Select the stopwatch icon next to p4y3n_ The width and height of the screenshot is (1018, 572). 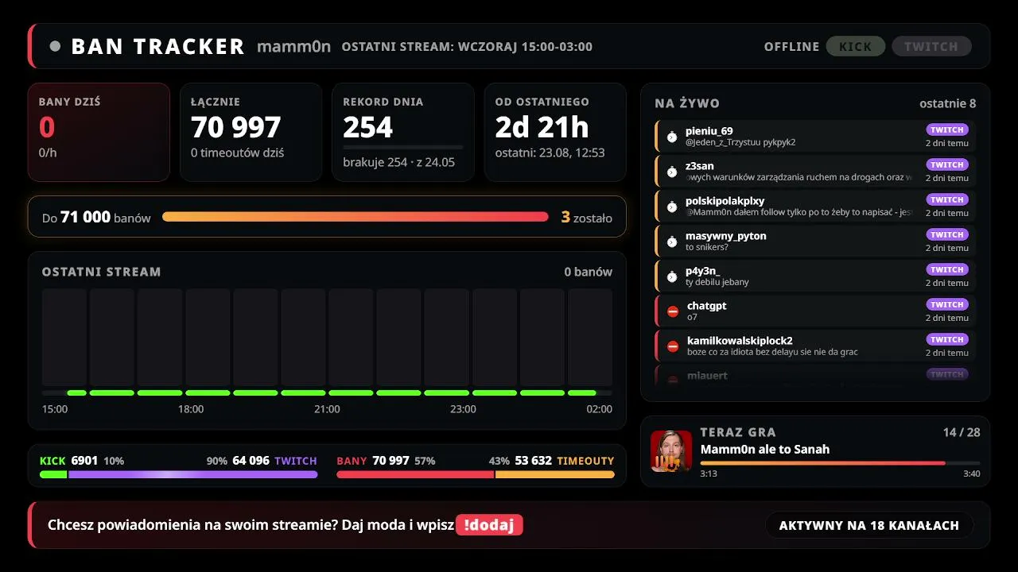[672, 276]
